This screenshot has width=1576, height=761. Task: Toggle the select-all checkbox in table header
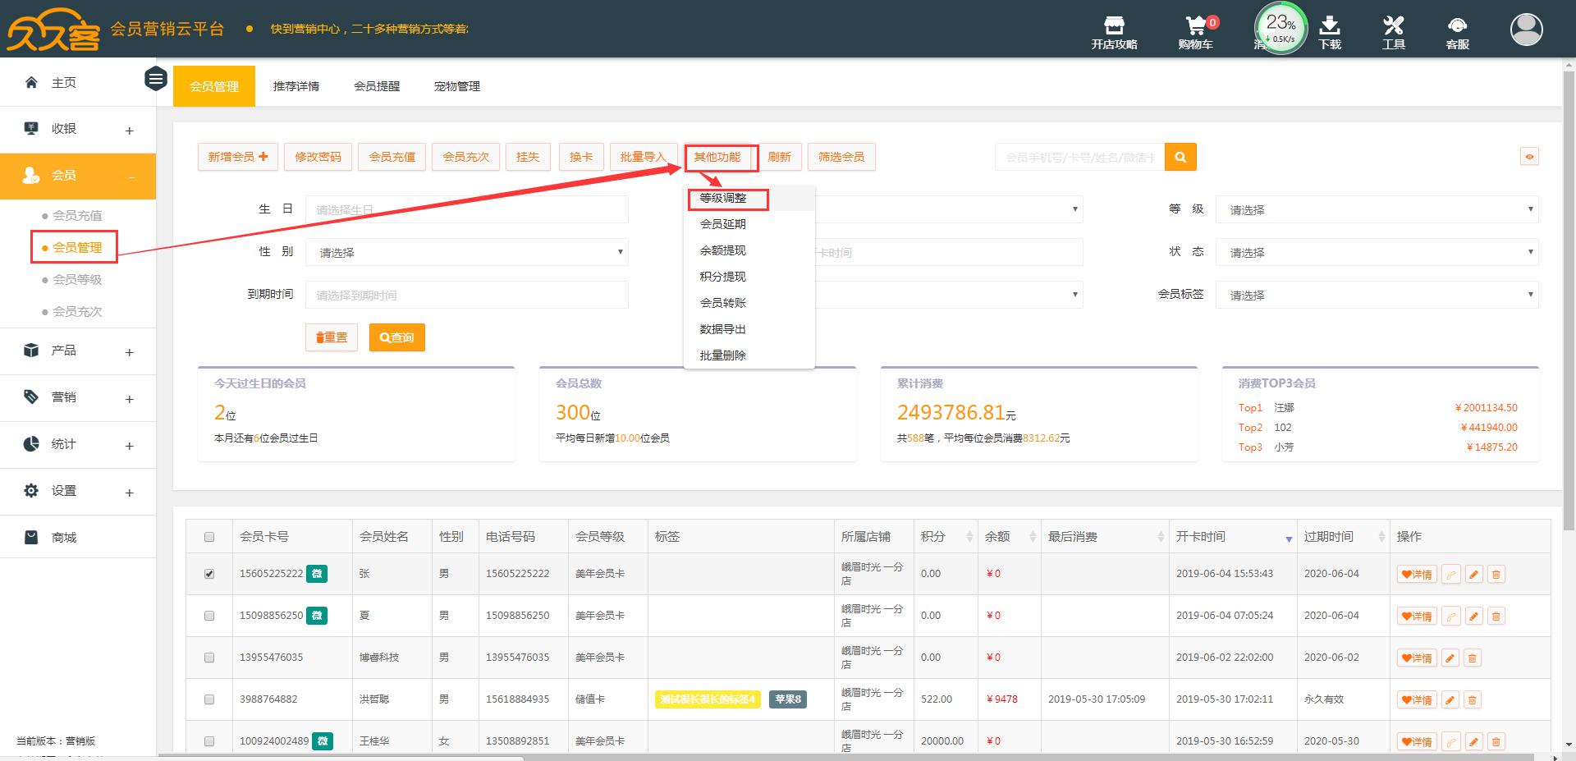[209, 537]
